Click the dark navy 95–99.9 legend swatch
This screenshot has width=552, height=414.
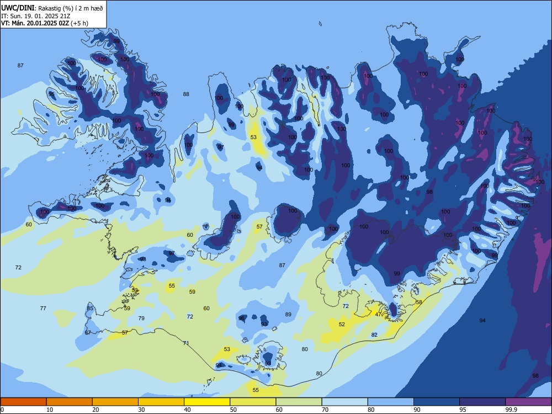click(482, 402)
